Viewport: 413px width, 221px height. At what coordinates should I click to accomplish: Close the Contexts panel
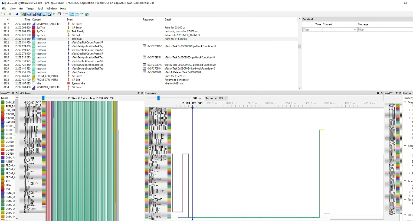pyautogui.click(x=17, y=93)
